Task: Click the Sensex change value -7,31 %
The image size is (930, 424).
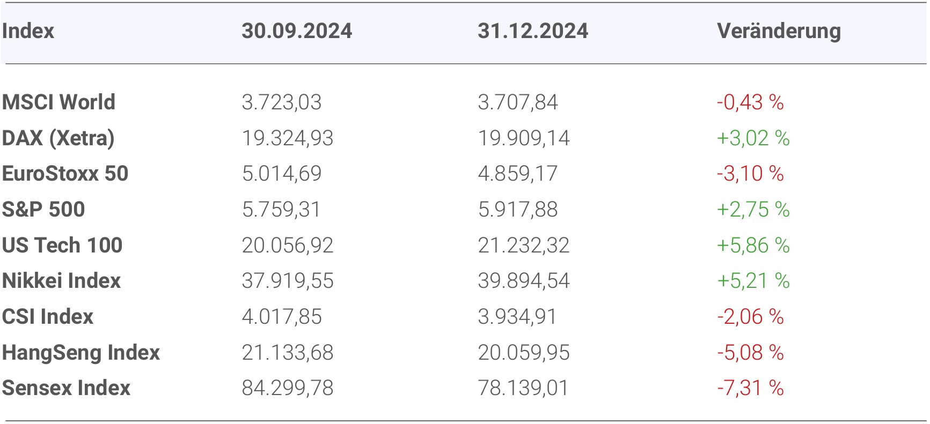Action: coord(750,388)
